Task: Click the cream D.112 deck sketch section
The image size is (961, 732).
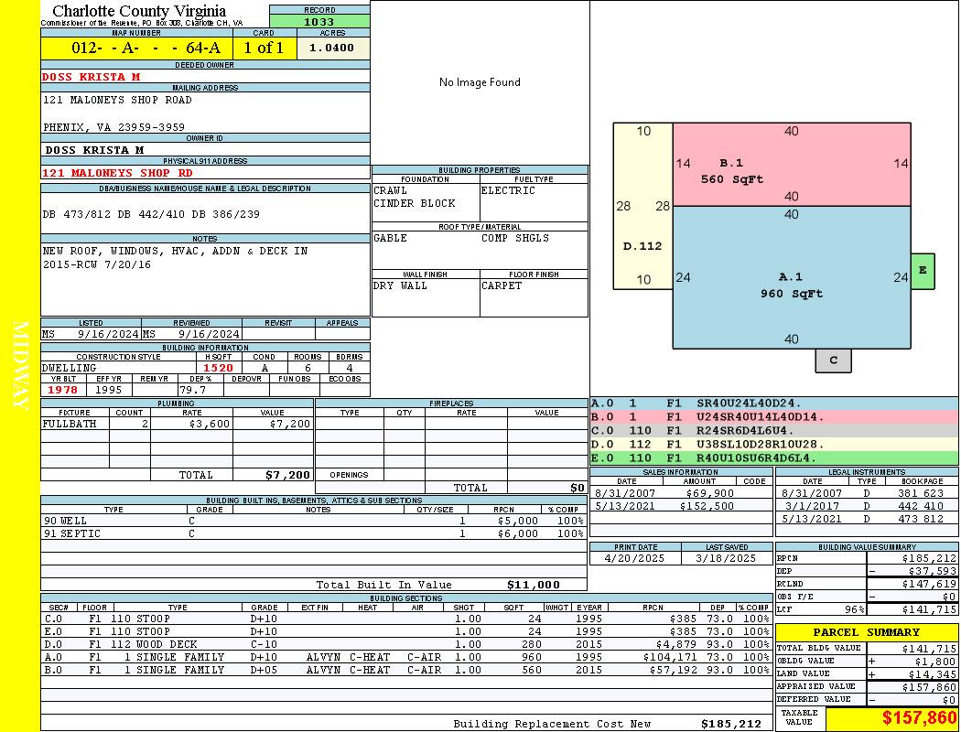Action: [642, 207]
